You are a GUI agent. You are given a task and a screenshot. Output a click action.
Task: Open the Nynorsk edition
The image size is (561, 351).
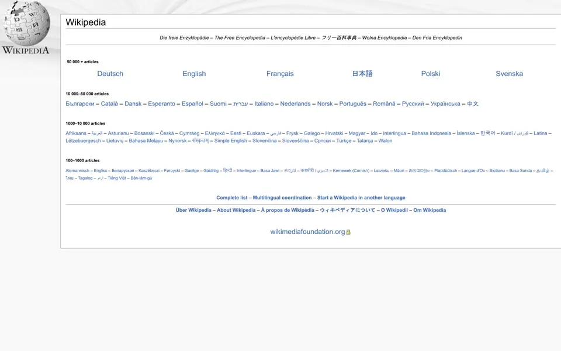178,141
